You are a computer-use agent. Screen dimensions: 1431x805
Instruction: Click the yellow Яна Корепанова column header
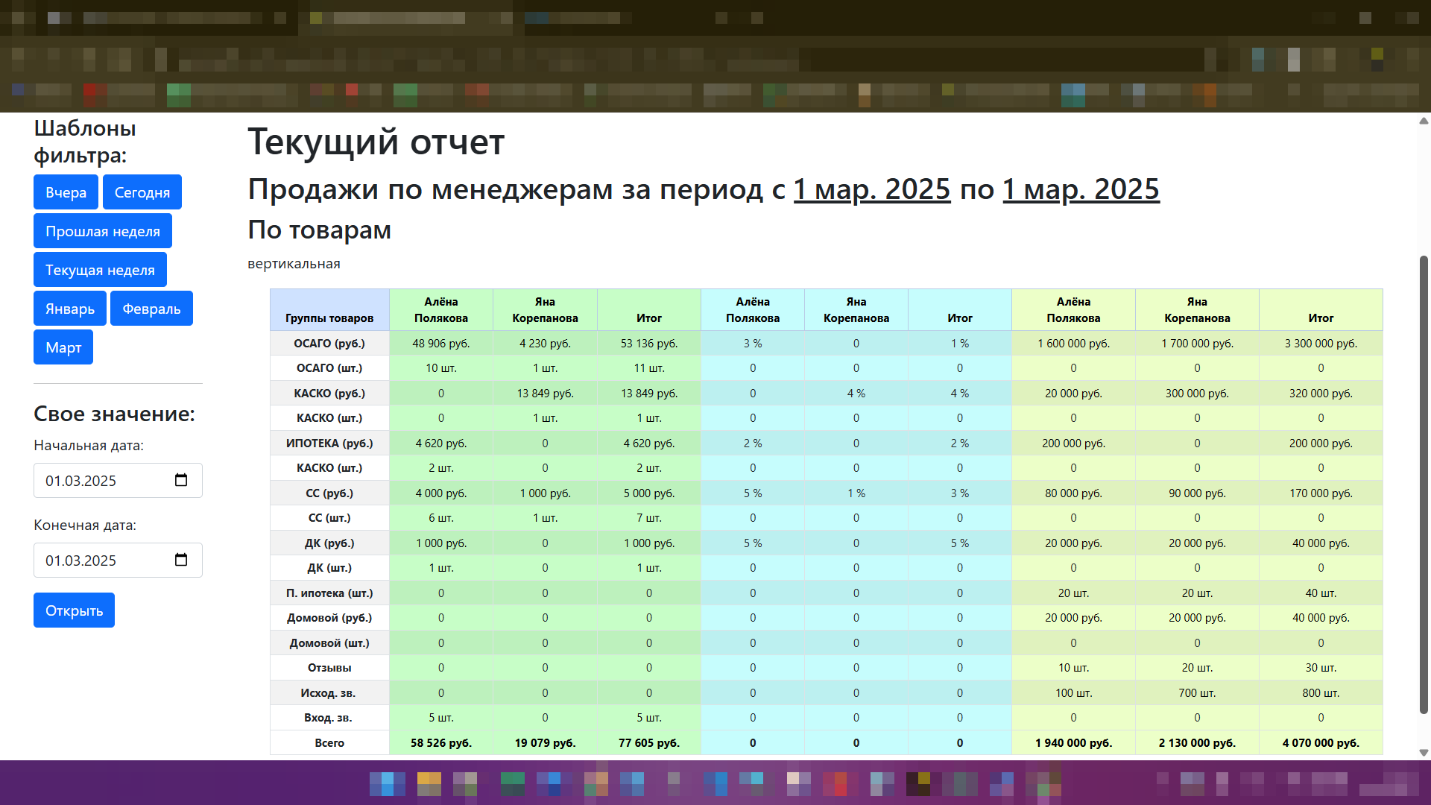[x=1197, y=310]
